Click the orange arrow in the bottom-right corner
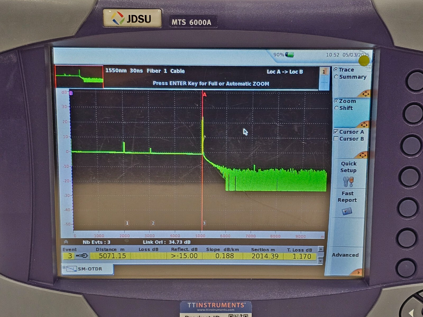Image resolution: width=423 pixels, height=317 pixels. [x=358, y=272]
